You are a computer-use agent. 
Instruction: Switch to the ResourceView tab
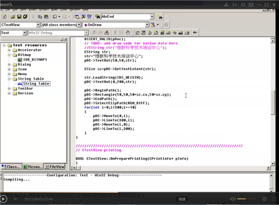point(33,167)
